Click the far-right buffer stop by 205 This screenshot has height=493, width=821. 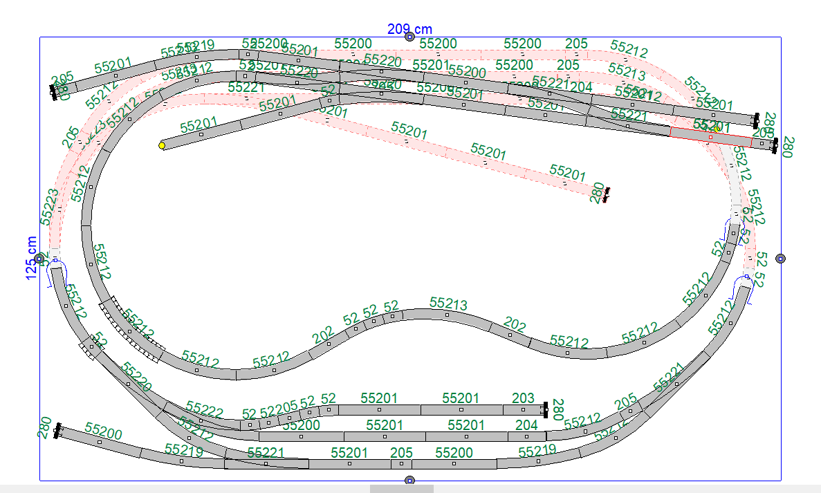[775, 145]
